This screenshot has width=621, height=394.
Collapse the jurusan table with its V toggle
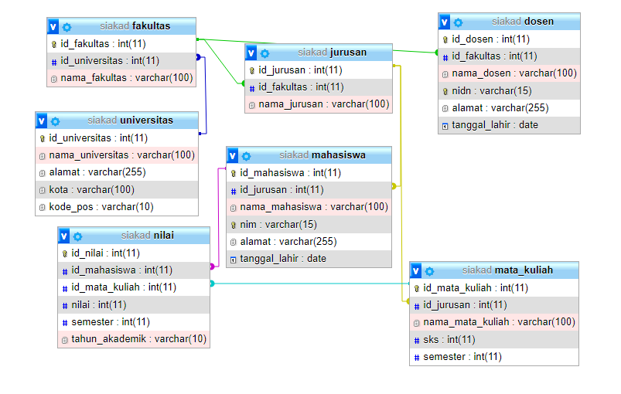coord(251,53)
